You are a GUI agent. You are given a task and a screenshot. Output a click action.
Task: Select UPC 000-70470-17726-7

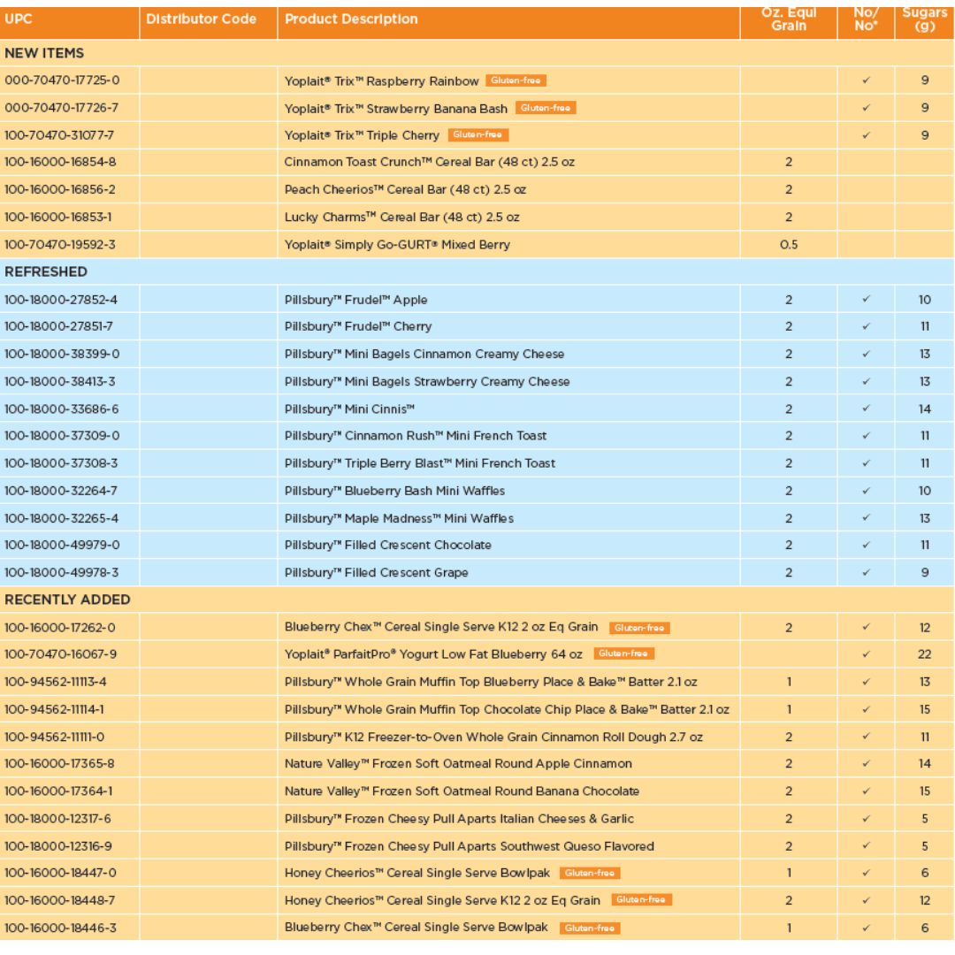[x=62, y=108]
